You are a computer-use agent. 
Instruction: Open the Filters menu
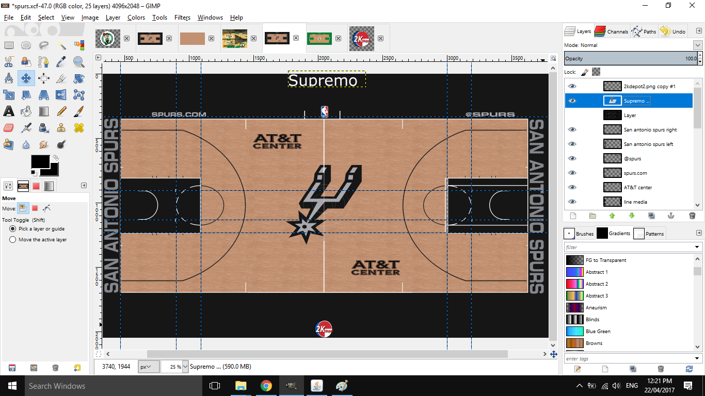click(x=182, y=17)
